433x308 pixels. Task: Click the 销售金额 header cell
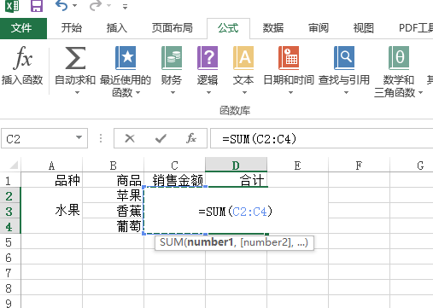click(x=174, y=180)
